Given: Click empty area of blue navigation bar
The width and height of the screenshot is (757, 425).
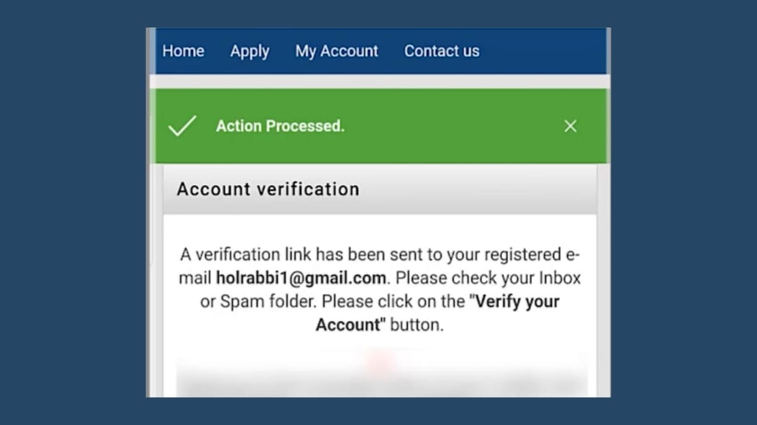Looking at the screenshot, I should click(543, 51).
